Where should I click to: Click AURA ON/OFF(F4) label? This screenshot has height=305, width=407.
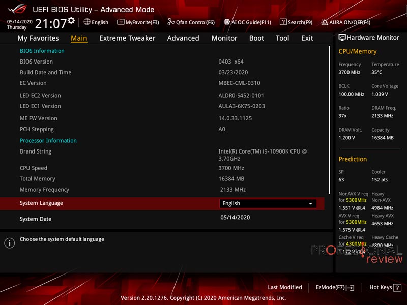tap(350, 22)
